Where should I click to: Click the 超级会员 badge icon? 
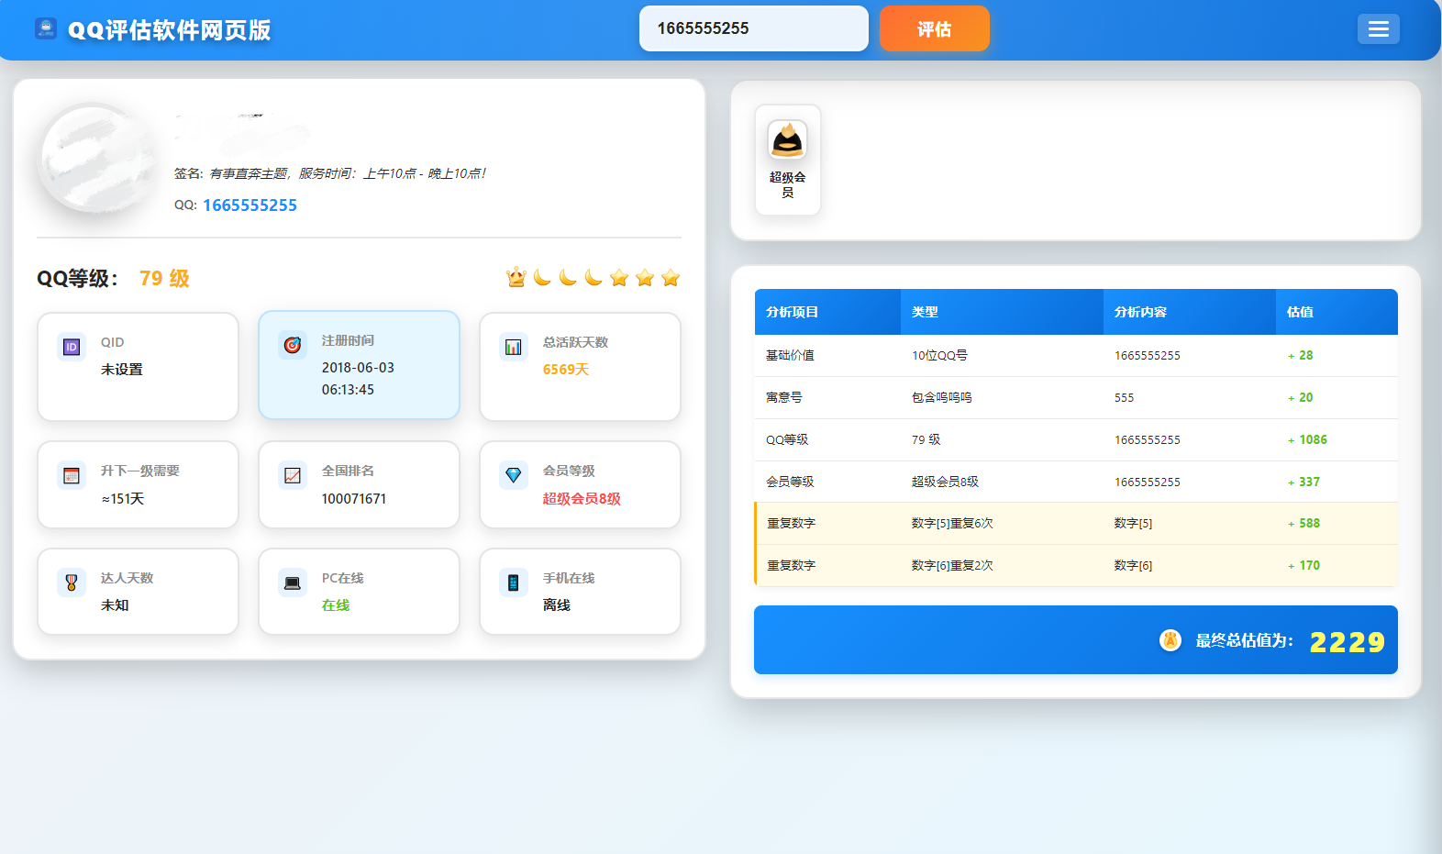tap(787, 140)
